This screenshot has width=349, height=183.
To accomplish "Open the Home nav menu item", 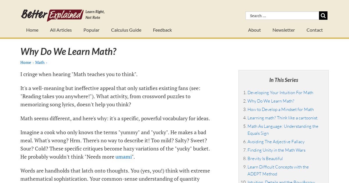I will (x=32, y=30).
